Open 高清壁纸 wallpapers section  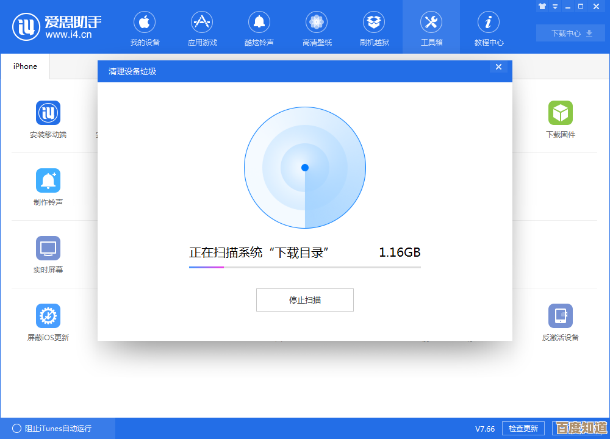point(317,28)
